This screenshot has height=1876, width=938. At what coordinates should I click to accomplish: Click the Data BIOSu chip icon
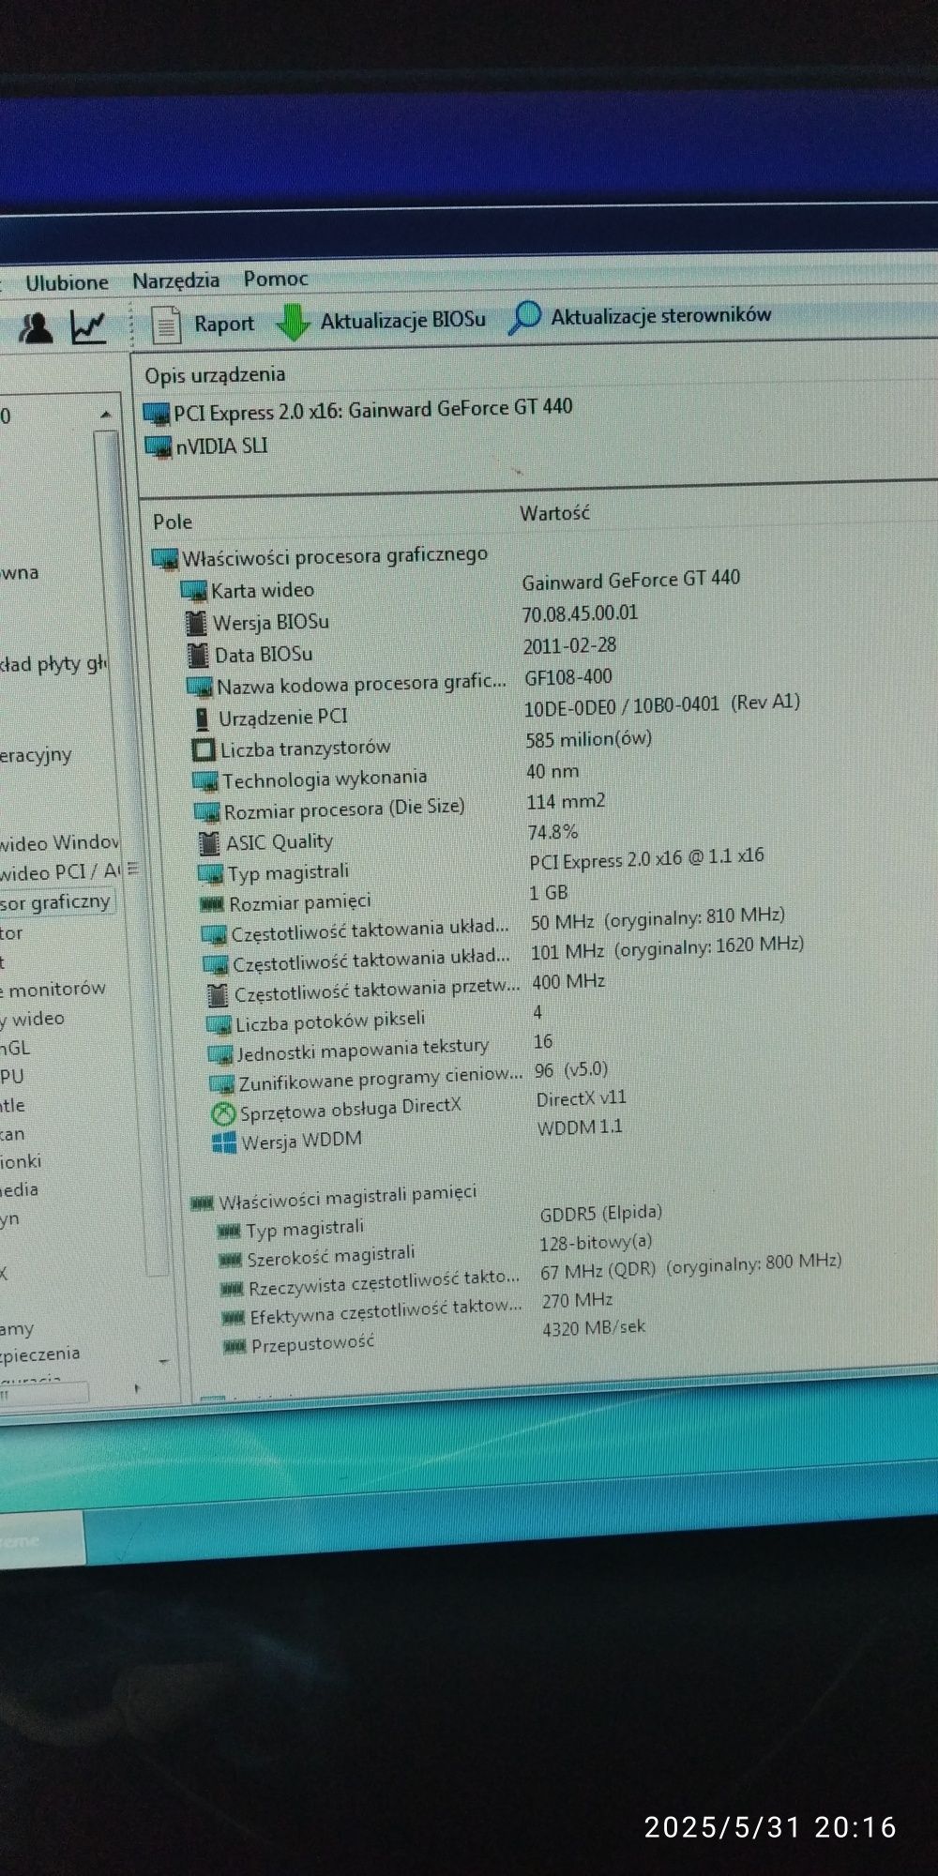197,655
